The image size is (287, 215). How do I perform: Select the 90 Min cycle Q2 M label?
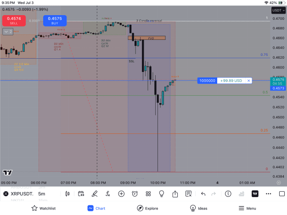coord(106,43)
